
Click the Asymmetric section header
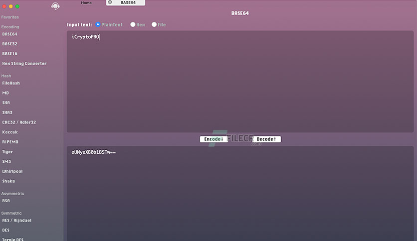[x=12, y=194]
